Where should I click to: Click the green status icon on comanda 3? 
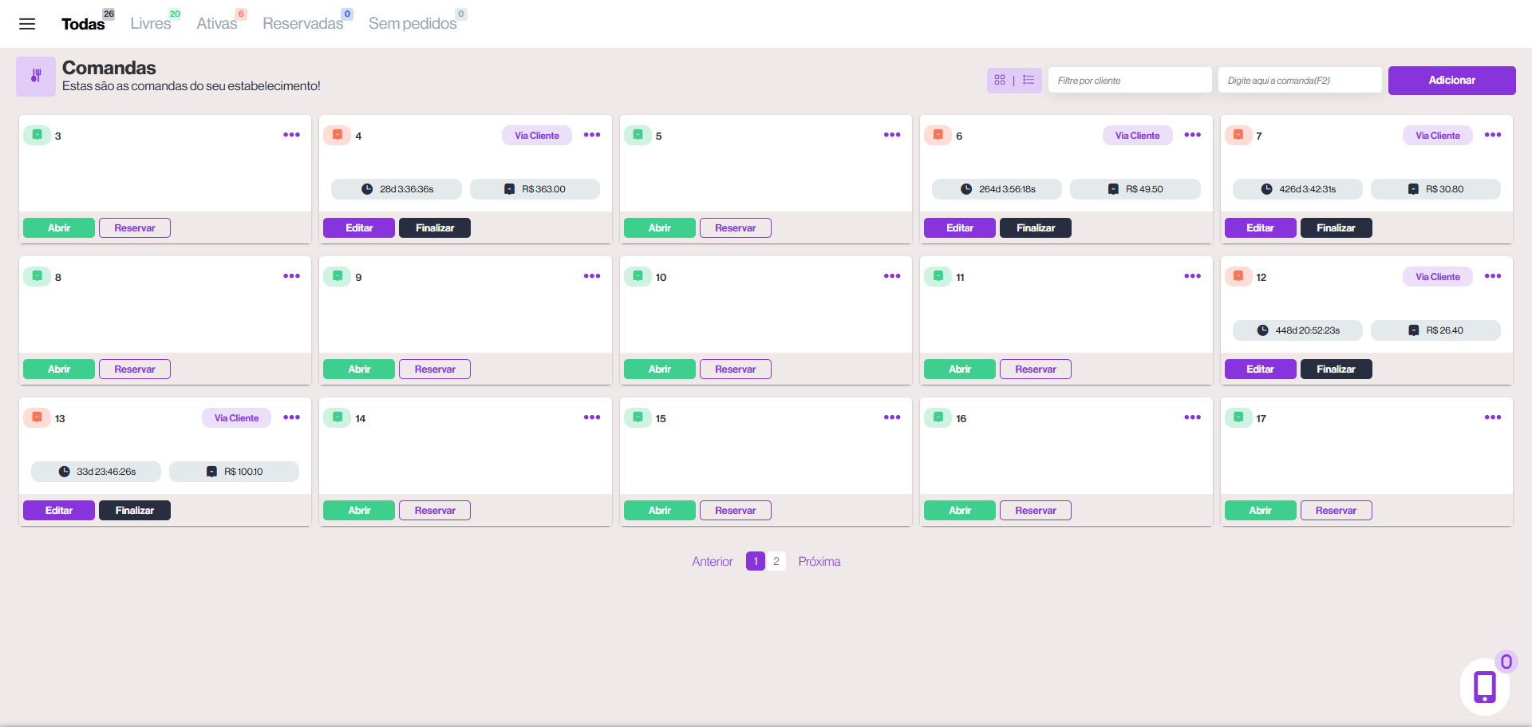(x=37, y=135)
